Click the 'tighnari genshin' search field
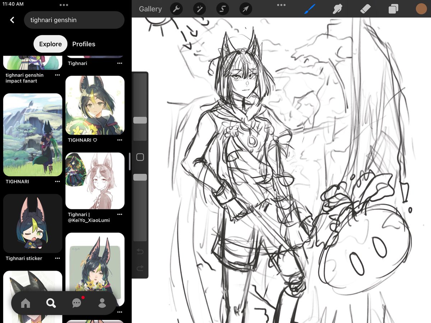This screenshot has height=323, width=431. tap(74, 20)
